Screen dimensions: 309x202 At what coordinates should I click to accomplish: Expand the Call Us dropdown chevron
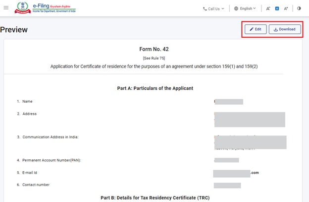pyautogui.click(x=223, y=8)
